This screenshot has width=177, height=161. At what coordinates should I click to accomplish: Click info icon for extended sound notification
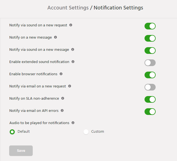[x=73, y=62]
